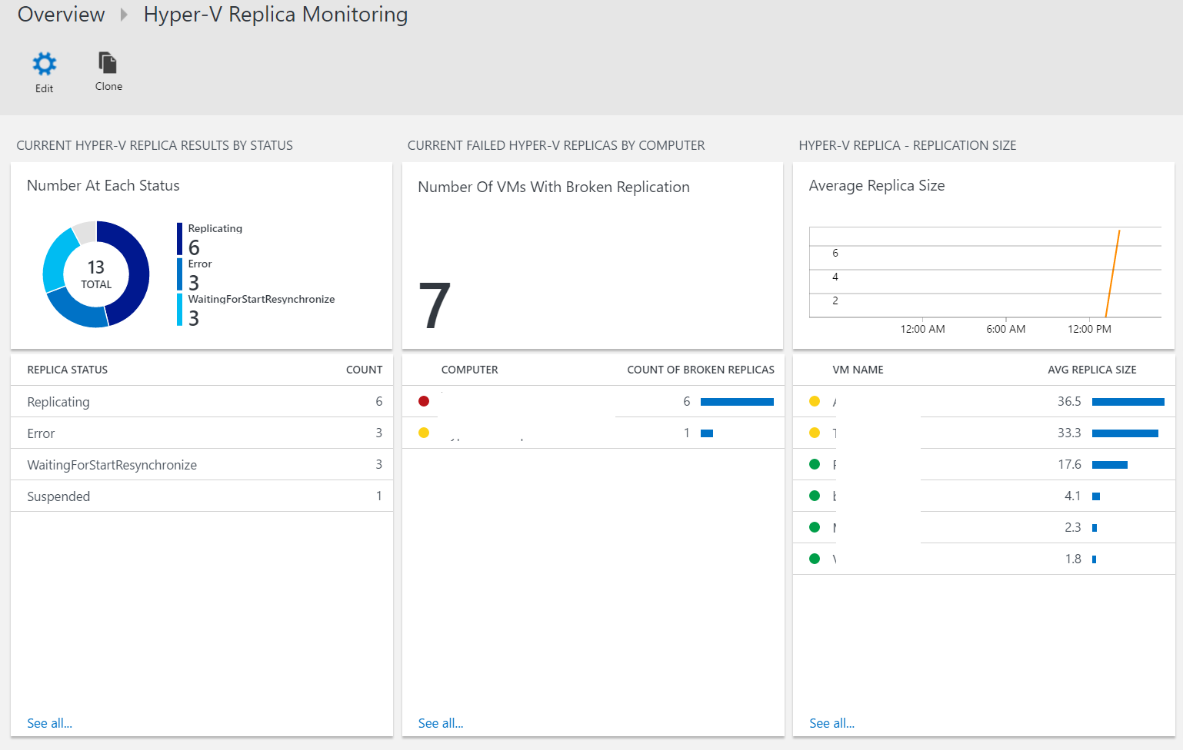The width and height of the screenshot is (1183, 750).
Task: Click the yellow status dot in the computer list
Action: pos(424,433)
